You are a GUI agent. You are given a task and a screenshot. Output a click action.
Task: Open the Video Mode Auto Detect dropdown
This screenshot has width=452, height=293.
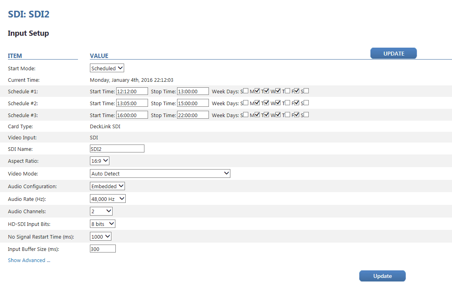pos(160,173)
